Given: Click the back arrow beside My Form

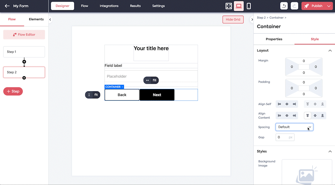Looking at the screenshot, I should 7,6.
